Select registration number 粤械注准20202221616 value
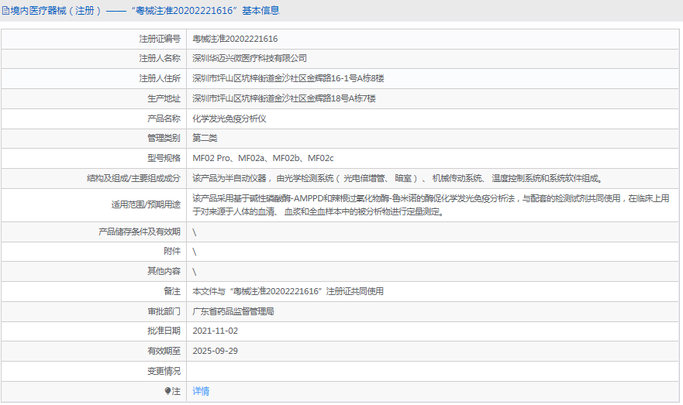 click(x=235, y=39)
